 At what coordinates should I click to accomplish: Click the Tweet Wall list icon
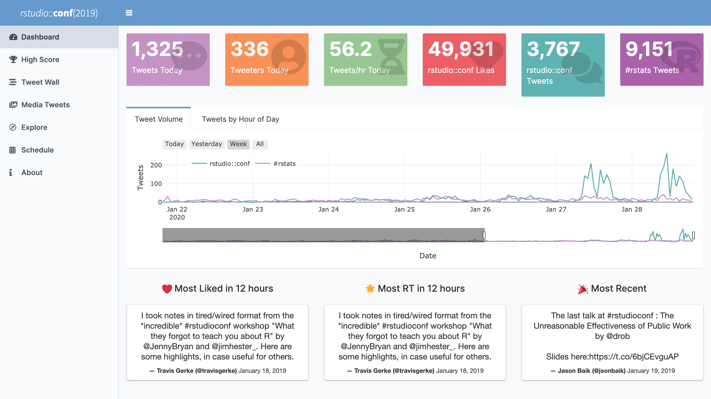tap(13, 82)
